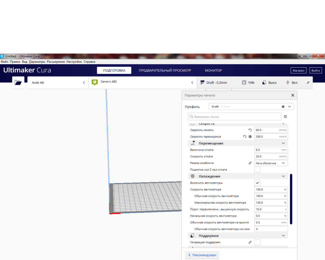The image size is (325, 260).
Task: Enable Поднятие оси Z при откате checkbox
Action: tap(257, 170)
